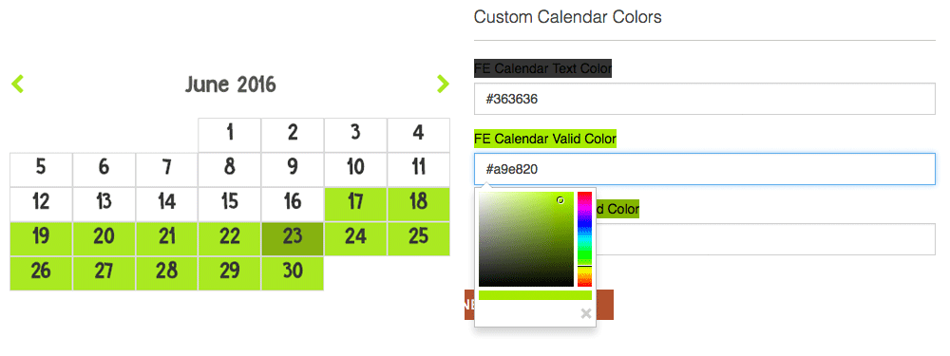This screenshot has width=950, height=356.
Task: Select June 28 on the calendar
Action: 166,273
